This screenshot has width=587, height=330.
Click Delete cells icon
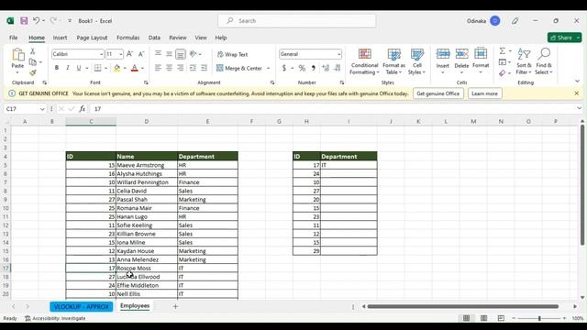coord(461,54)
